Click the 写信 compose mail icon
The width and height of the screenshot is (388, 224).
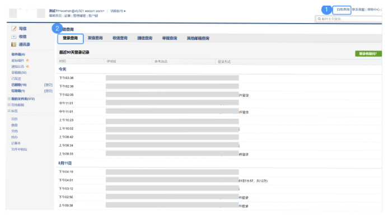point(14,29)
